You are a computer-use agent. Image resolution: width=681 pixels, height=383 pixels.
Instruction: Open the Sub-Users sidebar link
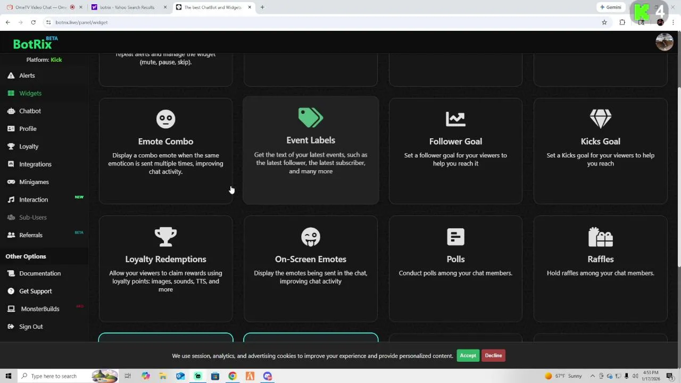(x=33, y=218)
